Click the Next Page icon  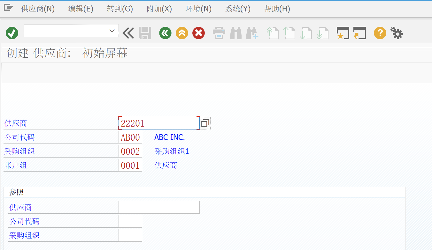(x=306, y=33)
